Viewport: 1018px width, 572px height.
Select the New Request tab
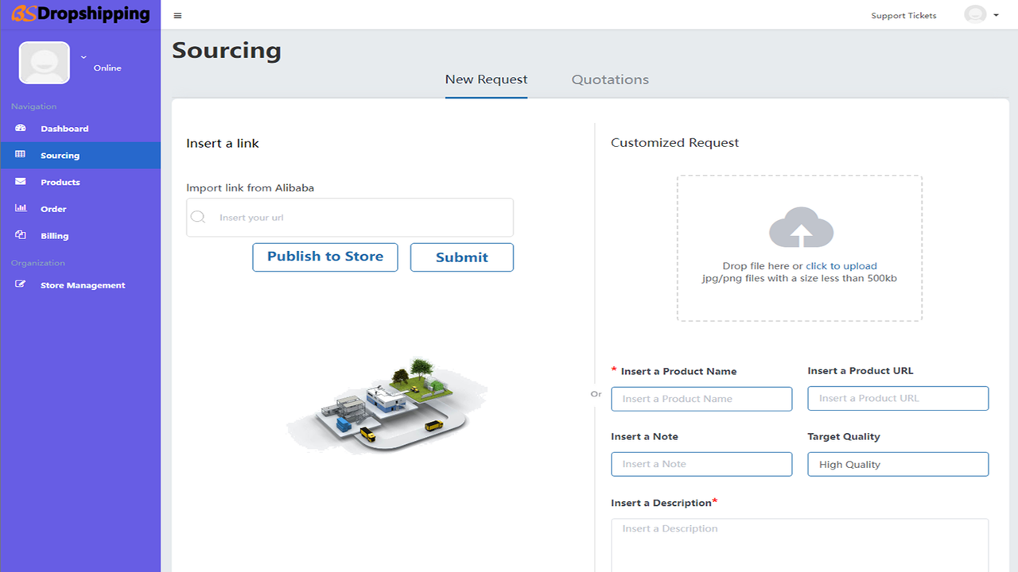point(486,79)
